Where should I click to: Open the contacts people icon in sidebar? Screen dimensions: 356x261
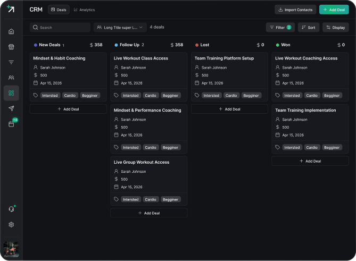[x=11, y=78]
